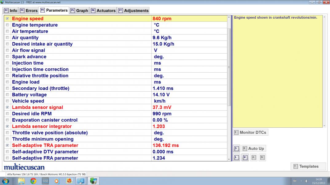Click the Auto Up button
330x185 pixels.
click(253, 149)
